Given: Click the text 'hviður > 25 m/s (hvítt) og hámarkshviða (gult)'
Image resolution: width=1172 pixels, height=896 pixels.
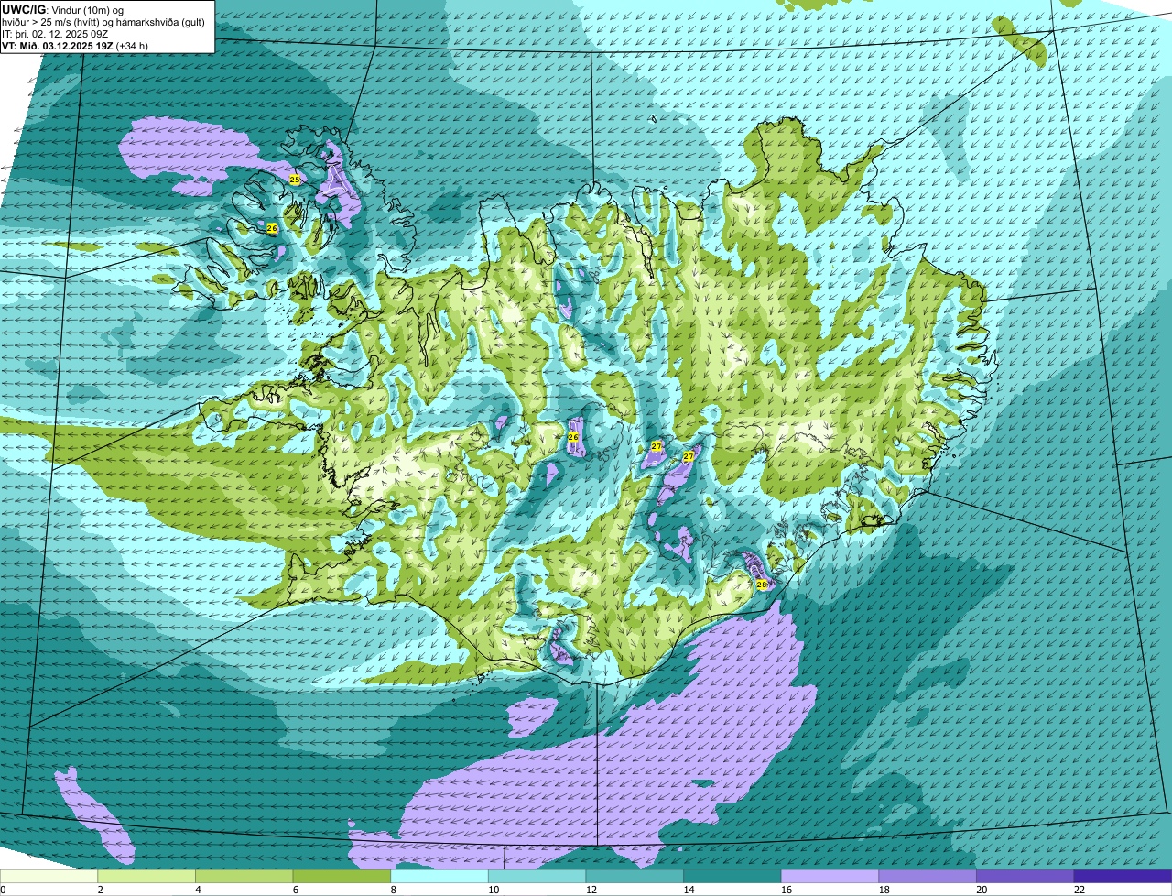Looking at the screenshot, I should [x=103, y=21].
